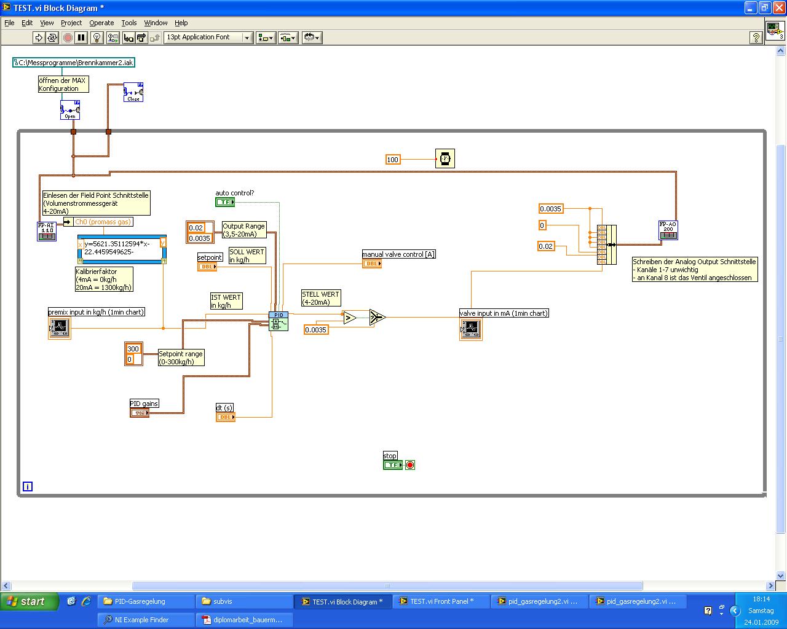
Task: Open the Distribute Objects dropdown
Action: (288, 37)
